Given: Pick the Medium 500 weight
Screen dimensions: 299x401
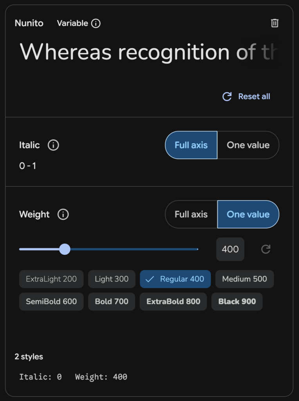Looking at the screenshot, I should tap(244, 279).
